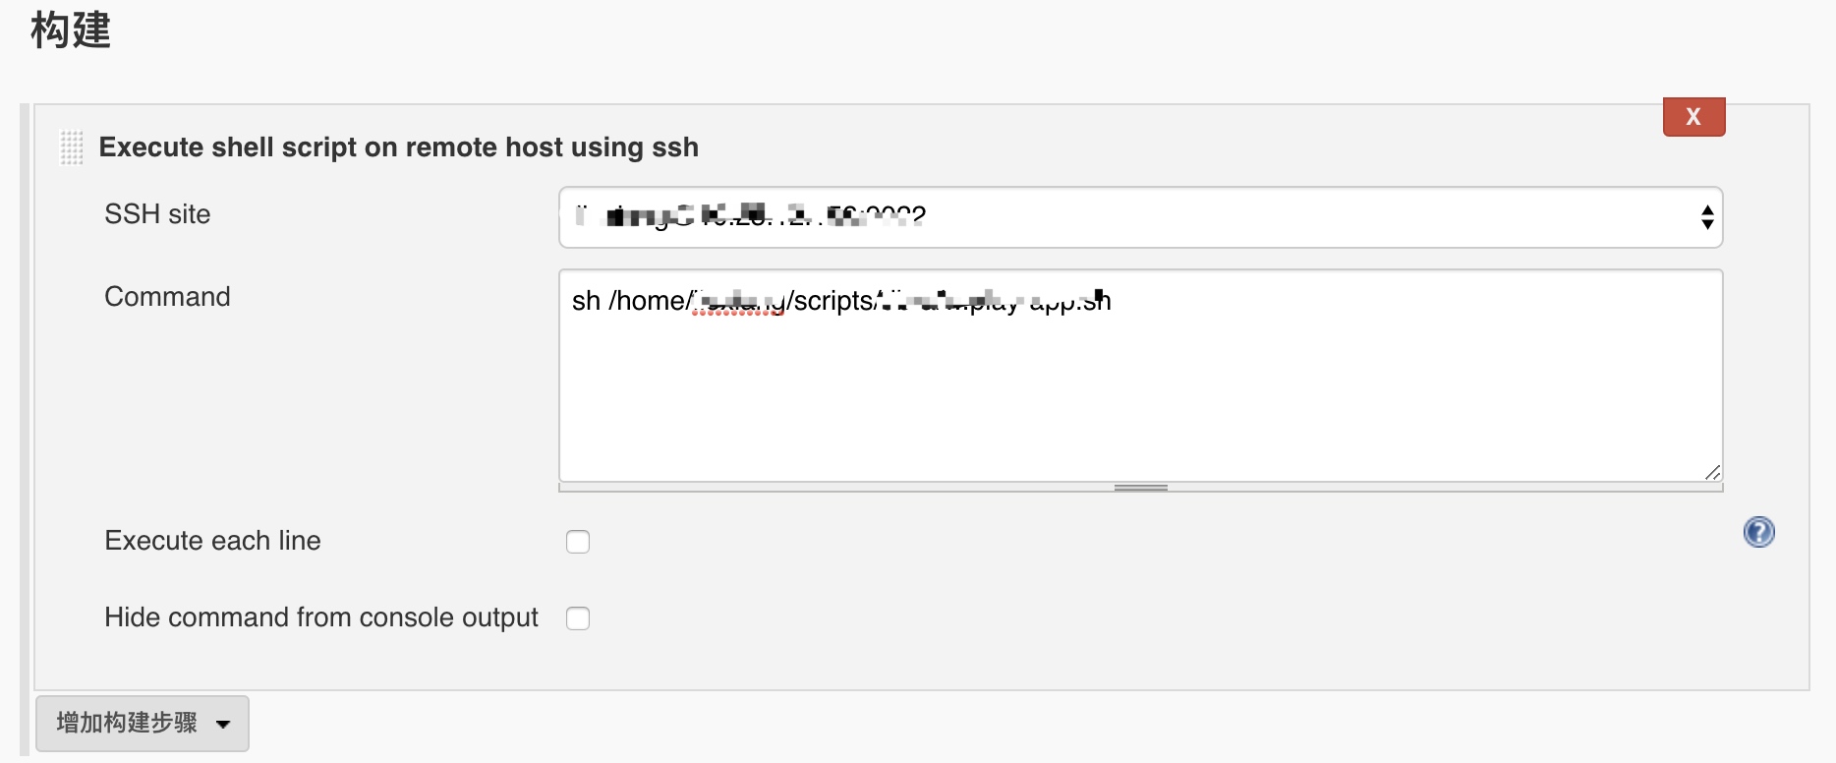Click the 构建 section heading
The image size is (1836, 763).
point(71,29)
